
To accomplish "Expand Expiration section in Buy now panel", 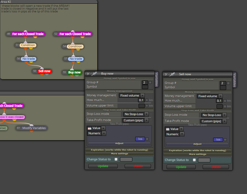I will point(119,150).
